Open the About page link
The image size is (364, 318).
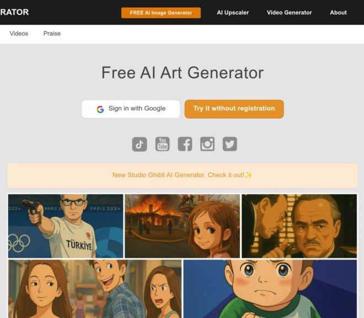(338, 13)
